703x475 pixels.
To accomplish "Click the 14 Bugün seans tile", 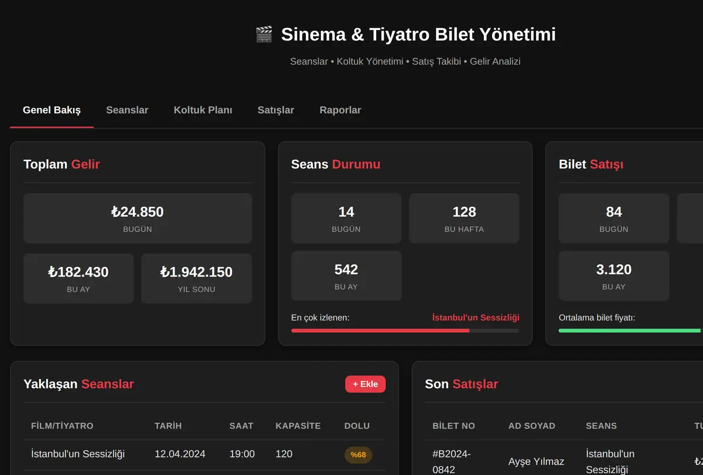I will tap(346, 218).
